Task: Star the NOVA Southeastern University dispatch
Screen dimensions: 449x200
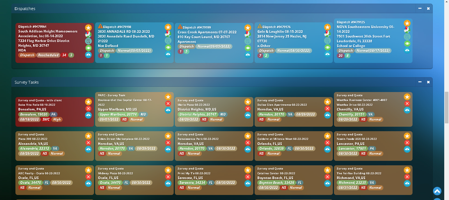Action: pyautogui.click(x=407, y=23)
